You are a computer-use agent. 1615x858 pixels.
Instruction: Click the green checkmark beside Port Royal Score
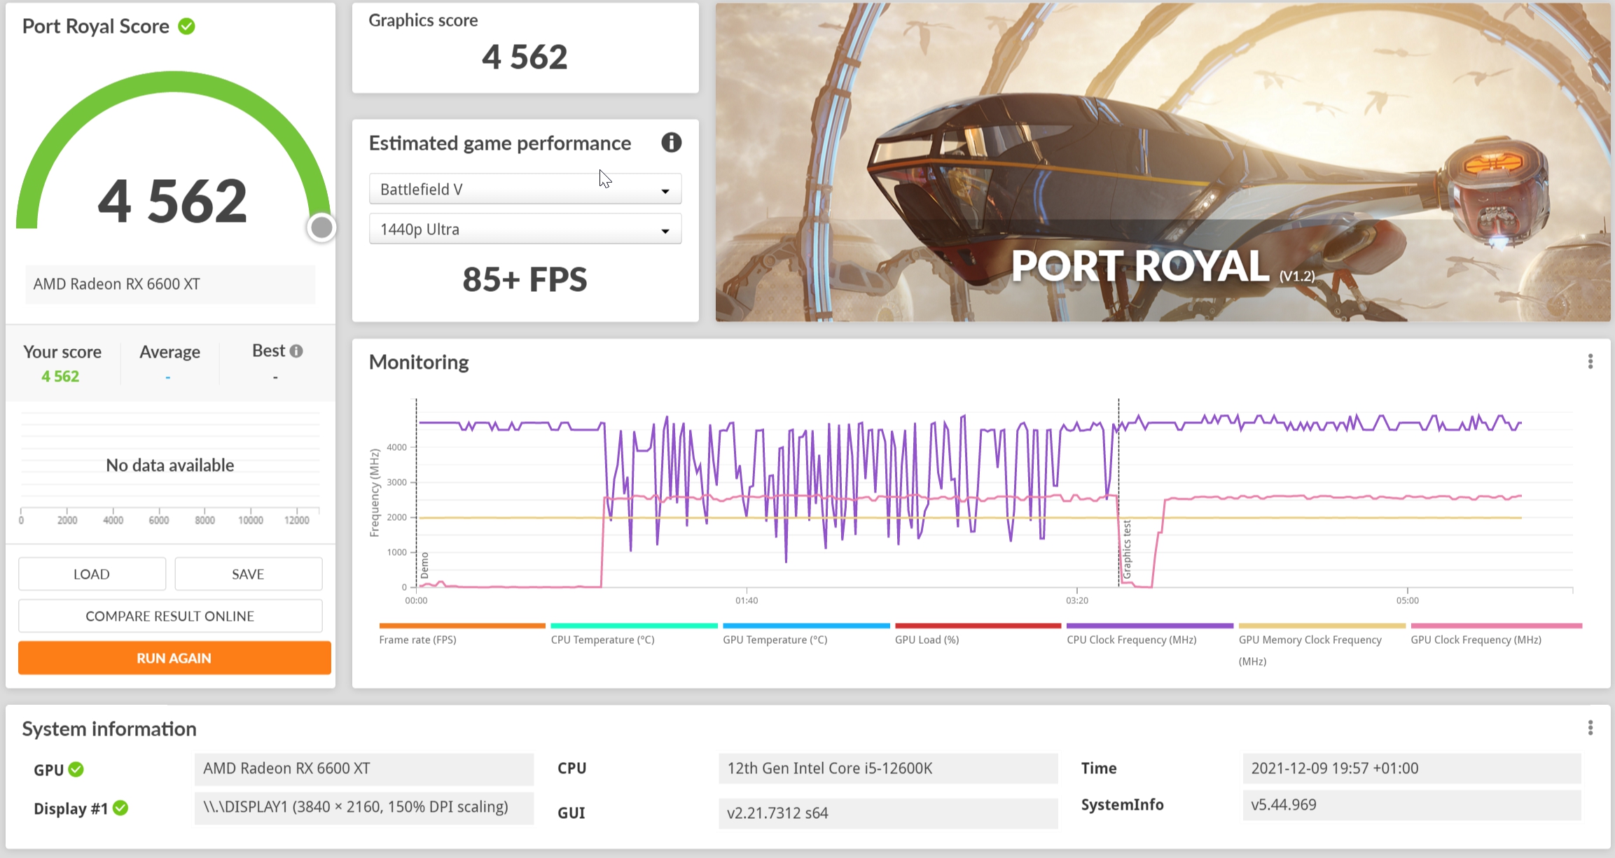(186, 27)
